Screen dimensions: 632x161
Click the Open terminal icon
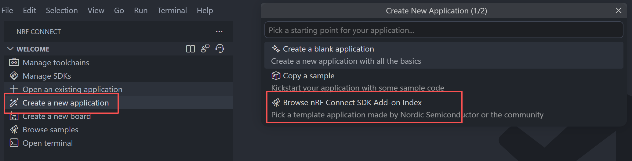(x=14, y=143)
